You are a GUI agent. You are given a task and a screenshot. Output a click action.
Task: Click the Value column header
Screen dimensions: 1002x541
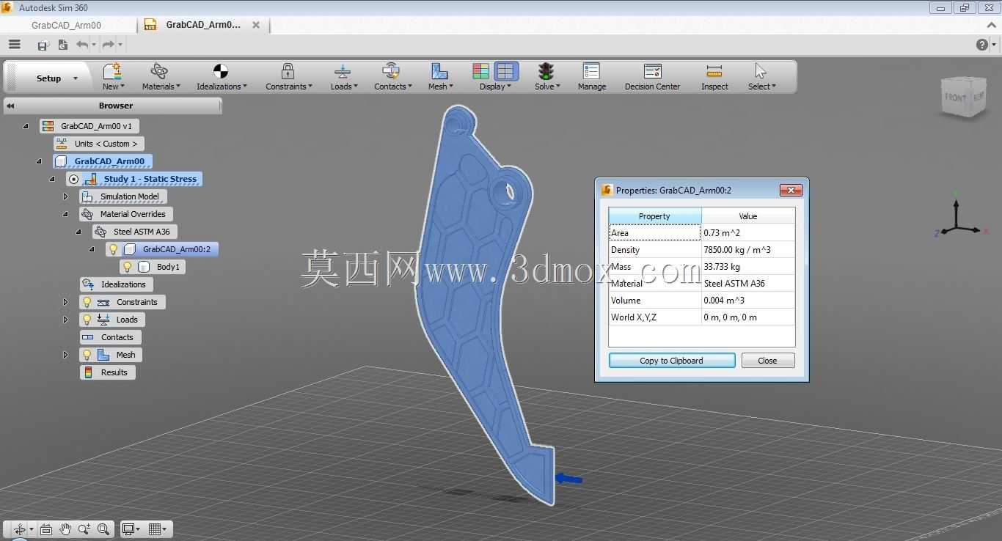coord(748,216)
